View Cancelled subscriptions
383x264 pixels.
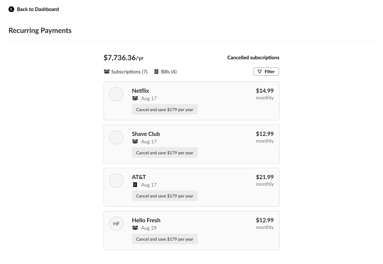click(253, 58)
